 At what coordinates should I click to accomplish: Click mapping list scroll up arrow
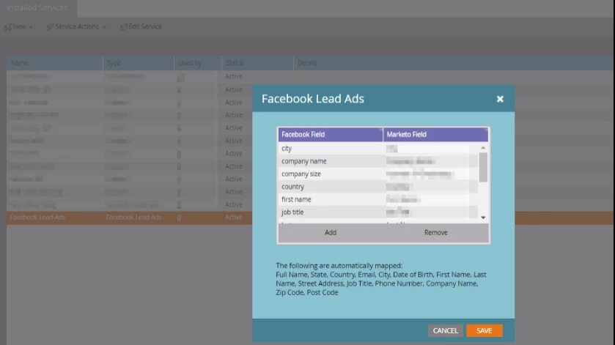483,148
